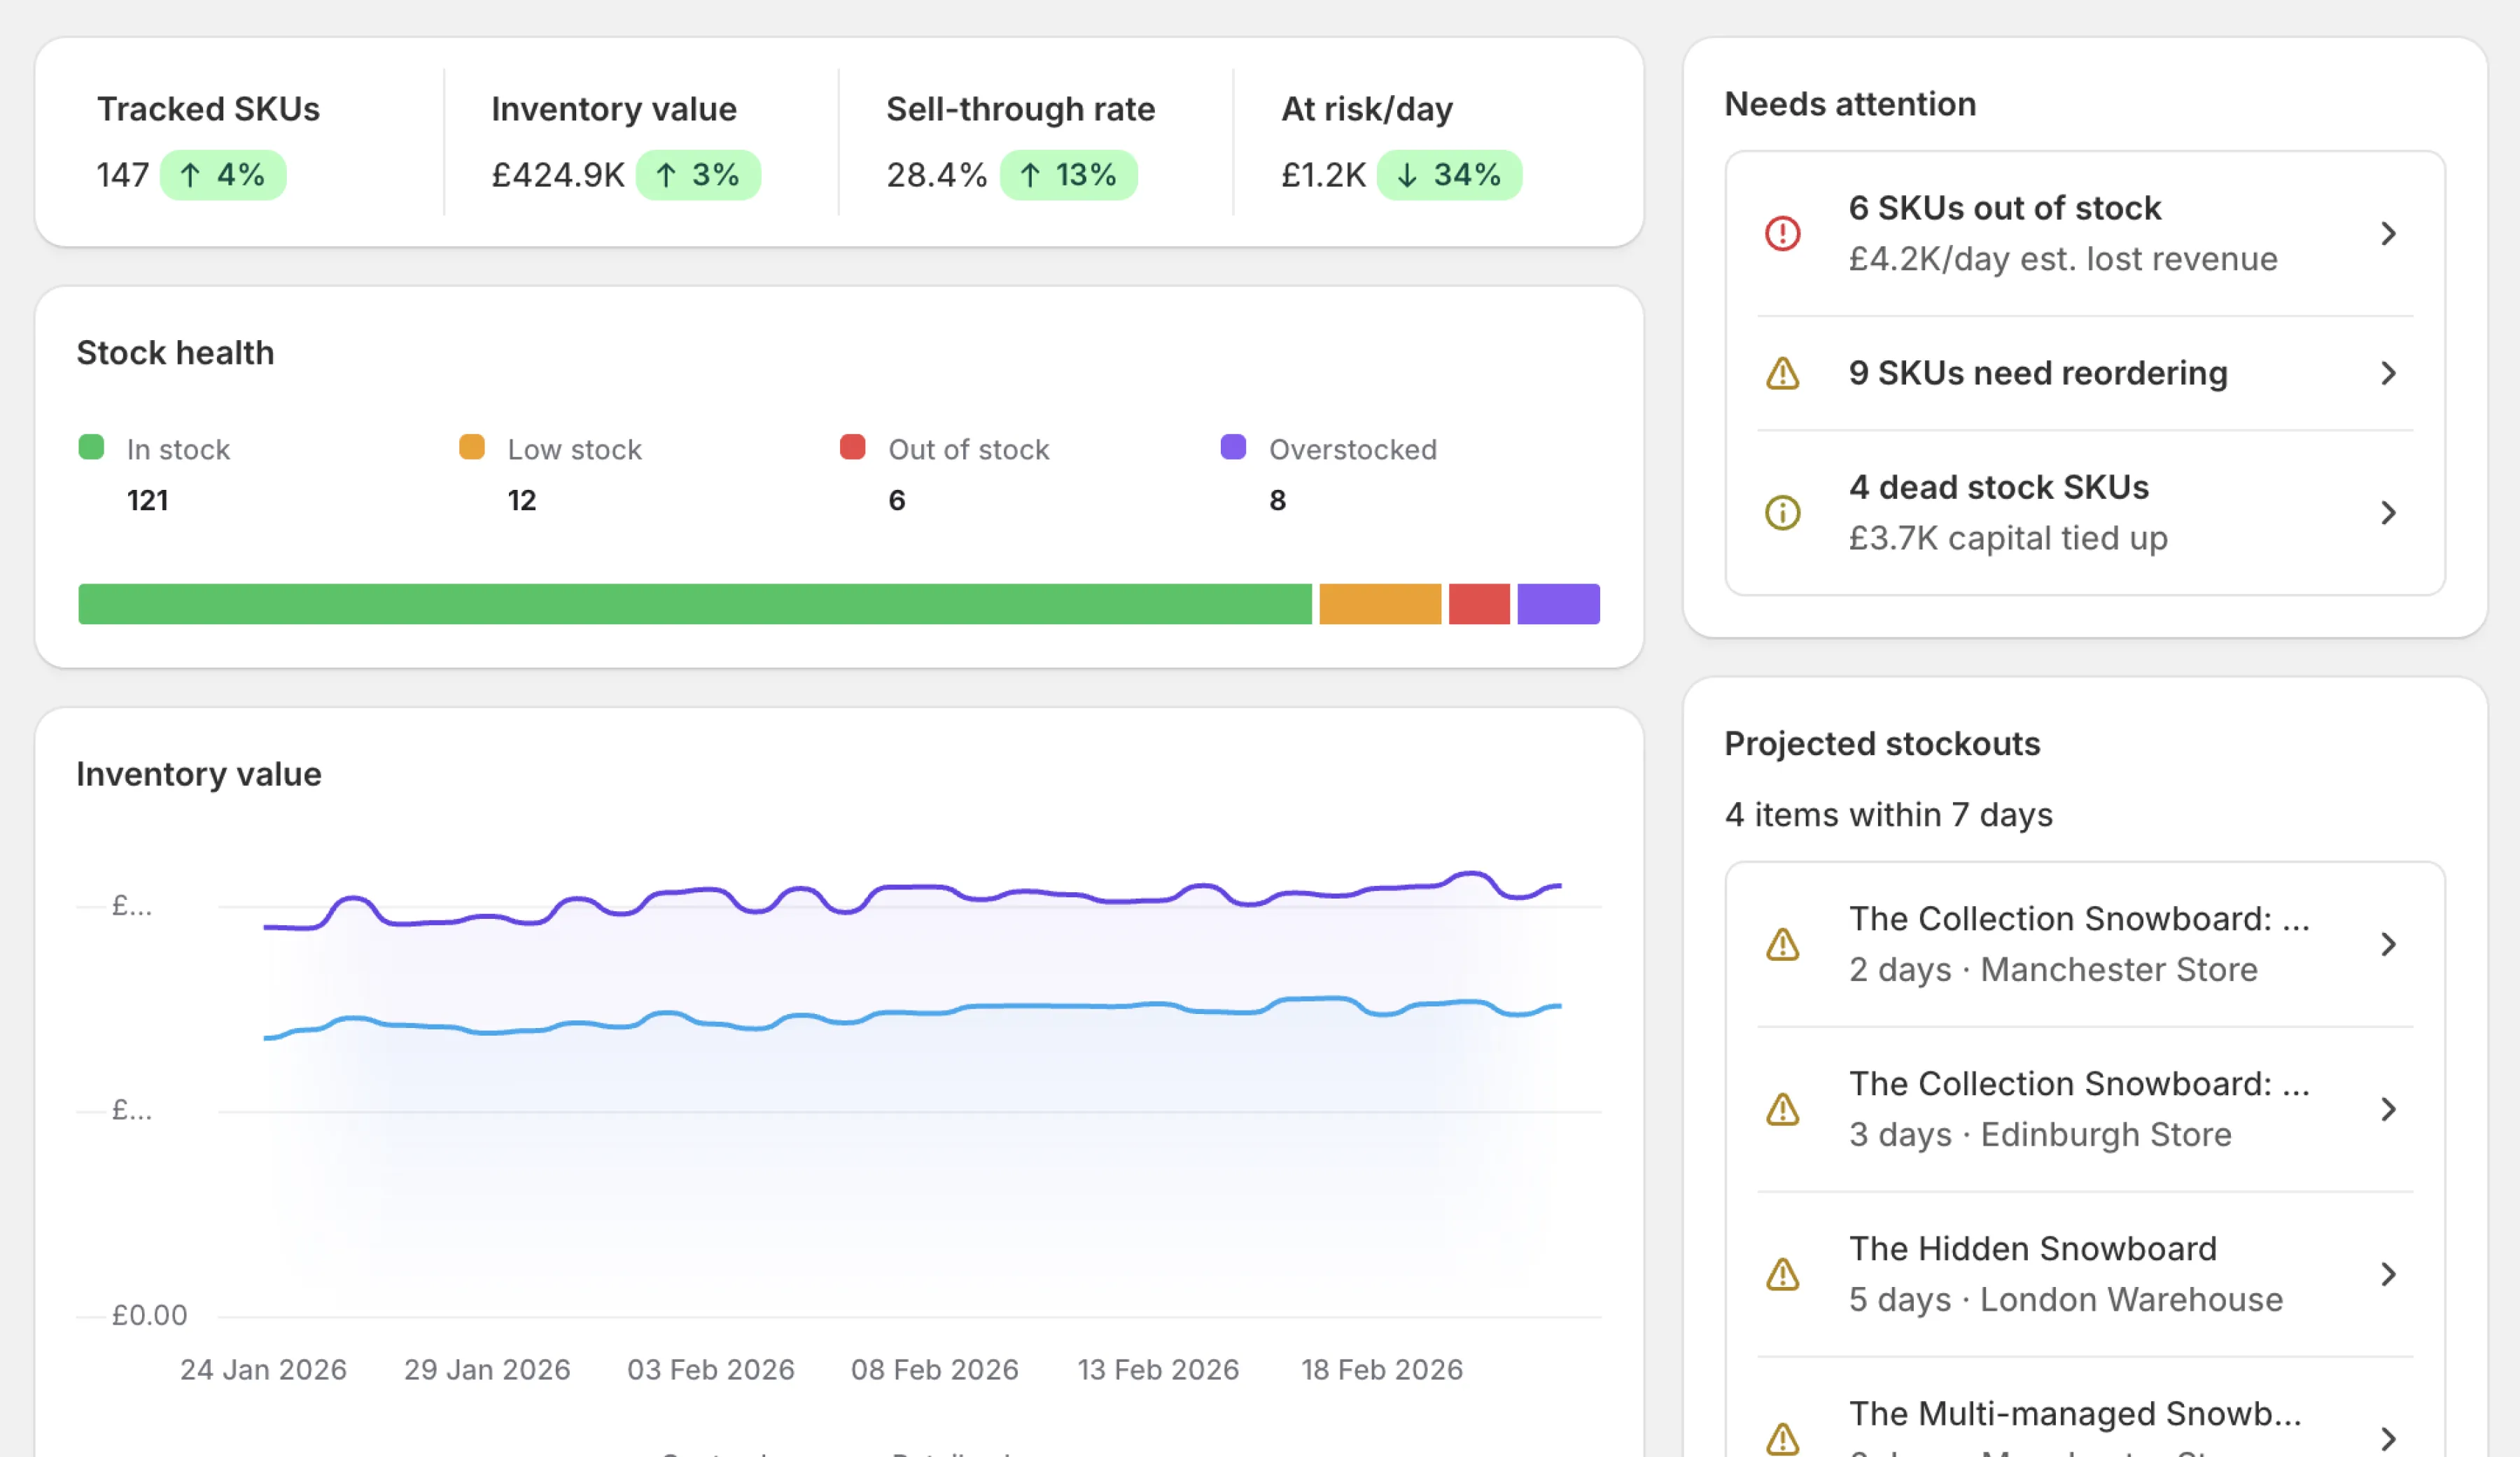Click the upward 4% trend badge under Tracked SKUs

tap(223, 175)
